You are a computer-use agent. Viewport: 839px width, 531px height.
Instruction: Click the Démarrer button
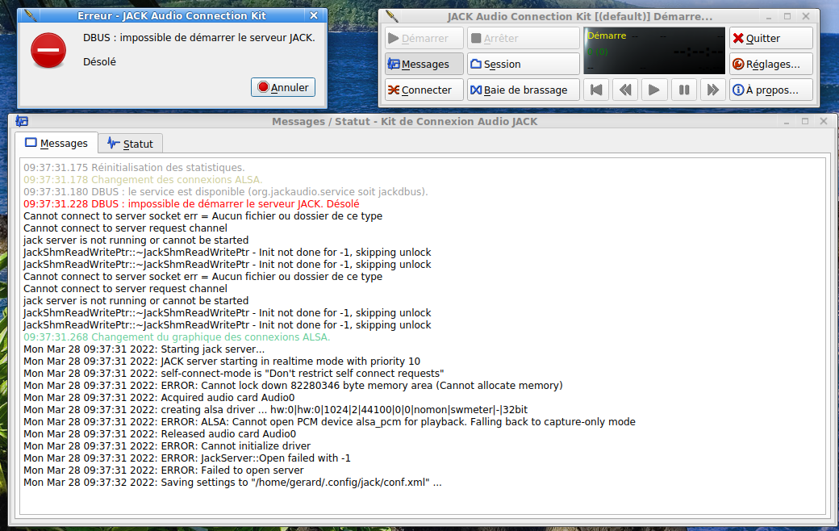pyautogui.click(x=424, y=38)
